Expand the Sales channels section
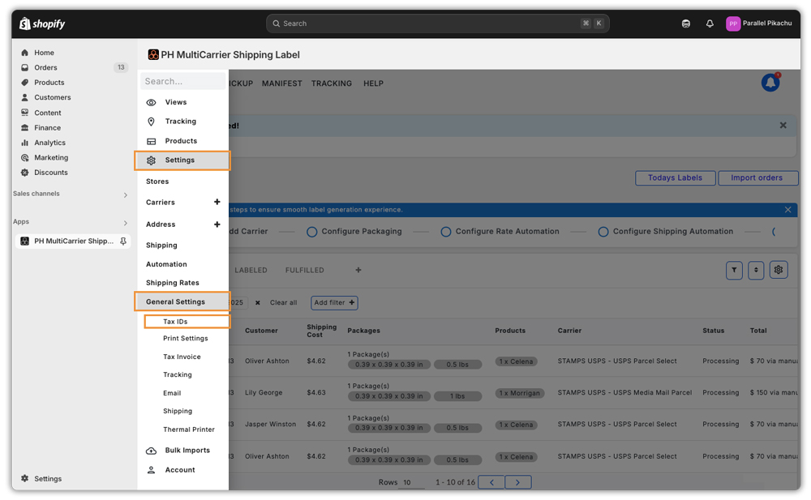The image size is (811, 500). coord(125,195)
